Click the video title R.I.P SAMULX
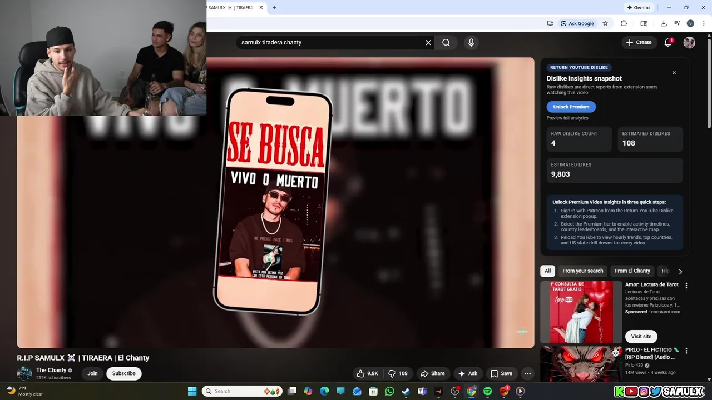 [83, 358]
